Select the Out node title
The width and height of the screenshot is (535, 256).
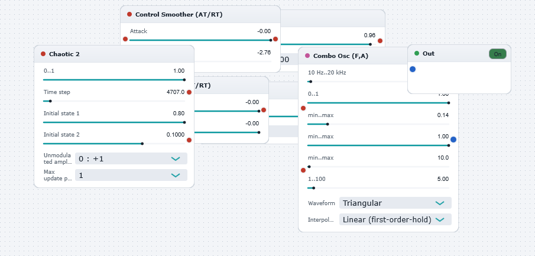pyautogui.click(x=429, y=54)
